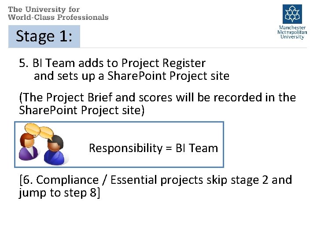This screenshot has height=238, width=317.
Task: Click the line '[6. Compliance / Essential projects skip stage 2'
Action: coord(155,180)
